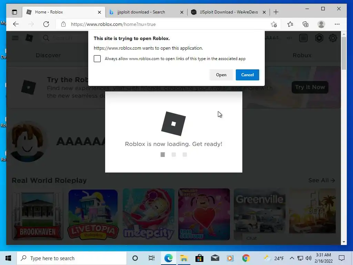353x265 pixels.
Task: Open the Twilight Daycare heart thumbnail
Action: (x=204, y=215)
